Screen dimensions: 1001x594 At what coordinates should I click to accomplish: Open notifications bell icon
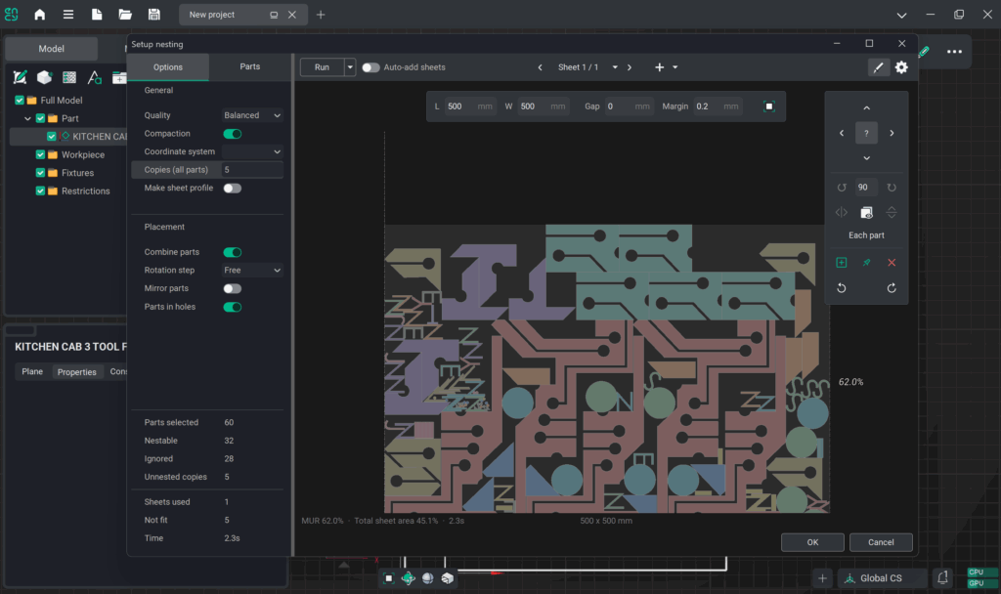[943, 578]
